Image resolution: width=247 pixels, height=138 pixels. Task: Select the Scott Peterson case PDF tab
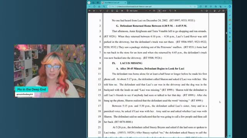pos(114,3)
